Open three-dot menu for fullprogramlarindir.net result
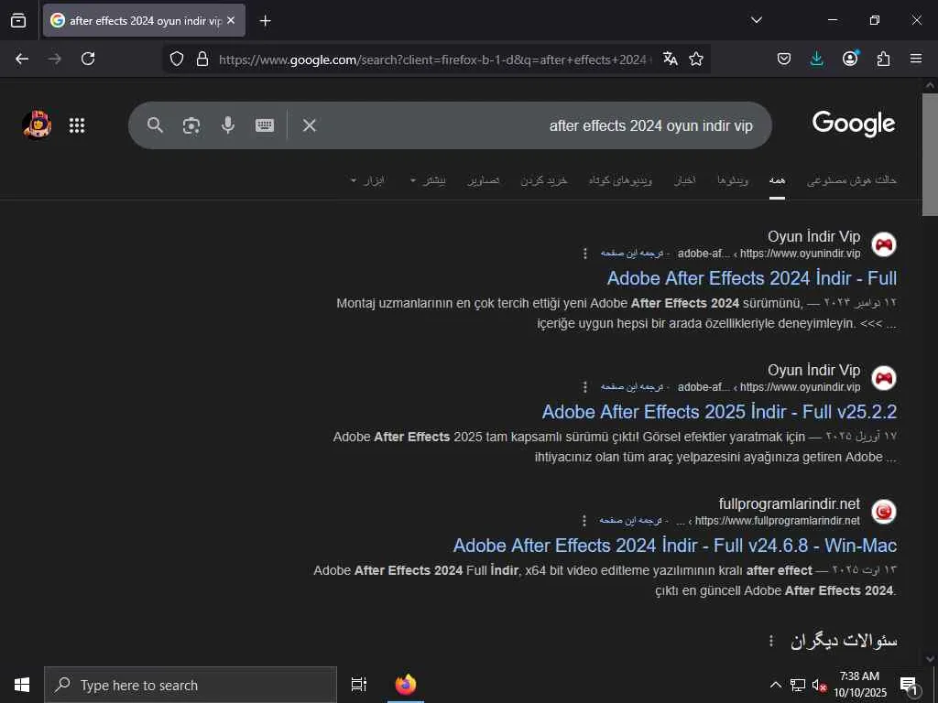The width and height of the screenshot is (938, 703). click(x=584, y=521)
